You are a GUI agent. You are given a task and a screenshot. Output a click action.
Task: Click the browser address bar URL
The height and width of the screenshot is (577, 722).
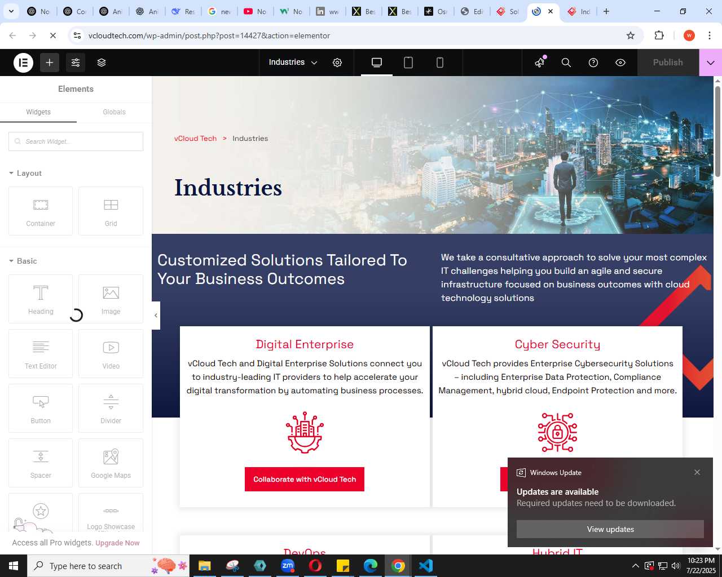tap(209, 35)
